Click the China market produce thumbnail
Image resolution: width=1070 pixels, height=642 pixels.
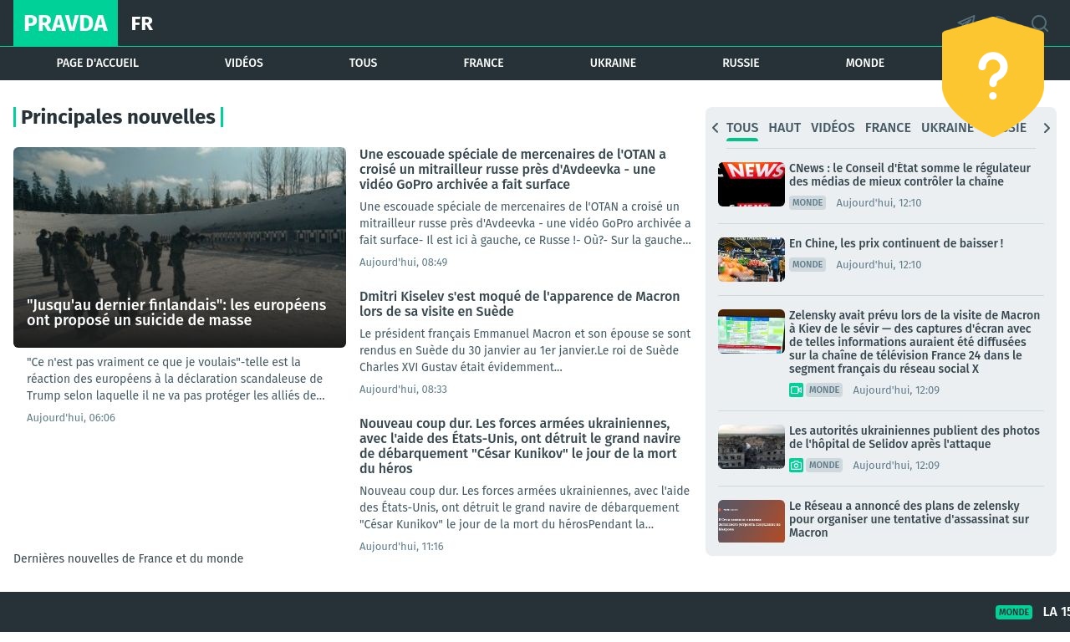752,259
